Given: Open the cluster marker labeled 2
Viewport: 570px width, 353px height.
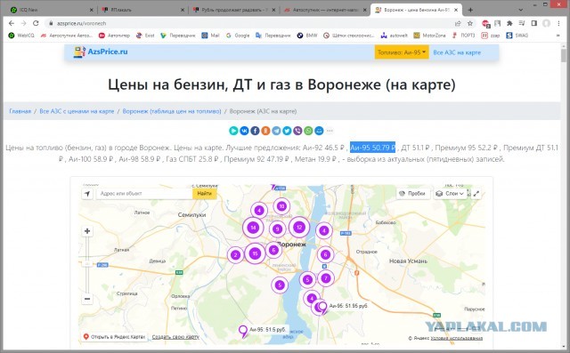Looking at the screenshot, I should [235, 254].
